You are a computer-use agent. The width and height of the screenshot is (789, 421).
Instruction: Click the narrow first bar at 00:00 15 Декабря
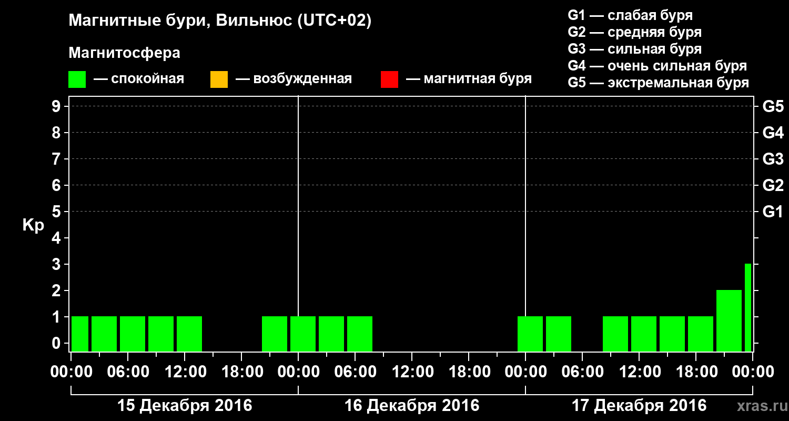(x=80, y=334)
